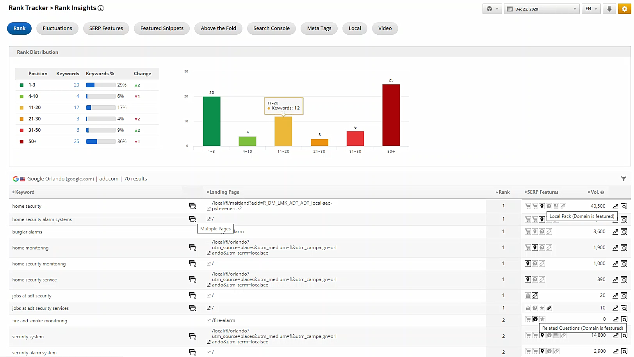Image resolution: width=634 pixels, height=357 pixels.
Task: Click Local Pack icon for home monitoring
Action: [x=535, y=247]
